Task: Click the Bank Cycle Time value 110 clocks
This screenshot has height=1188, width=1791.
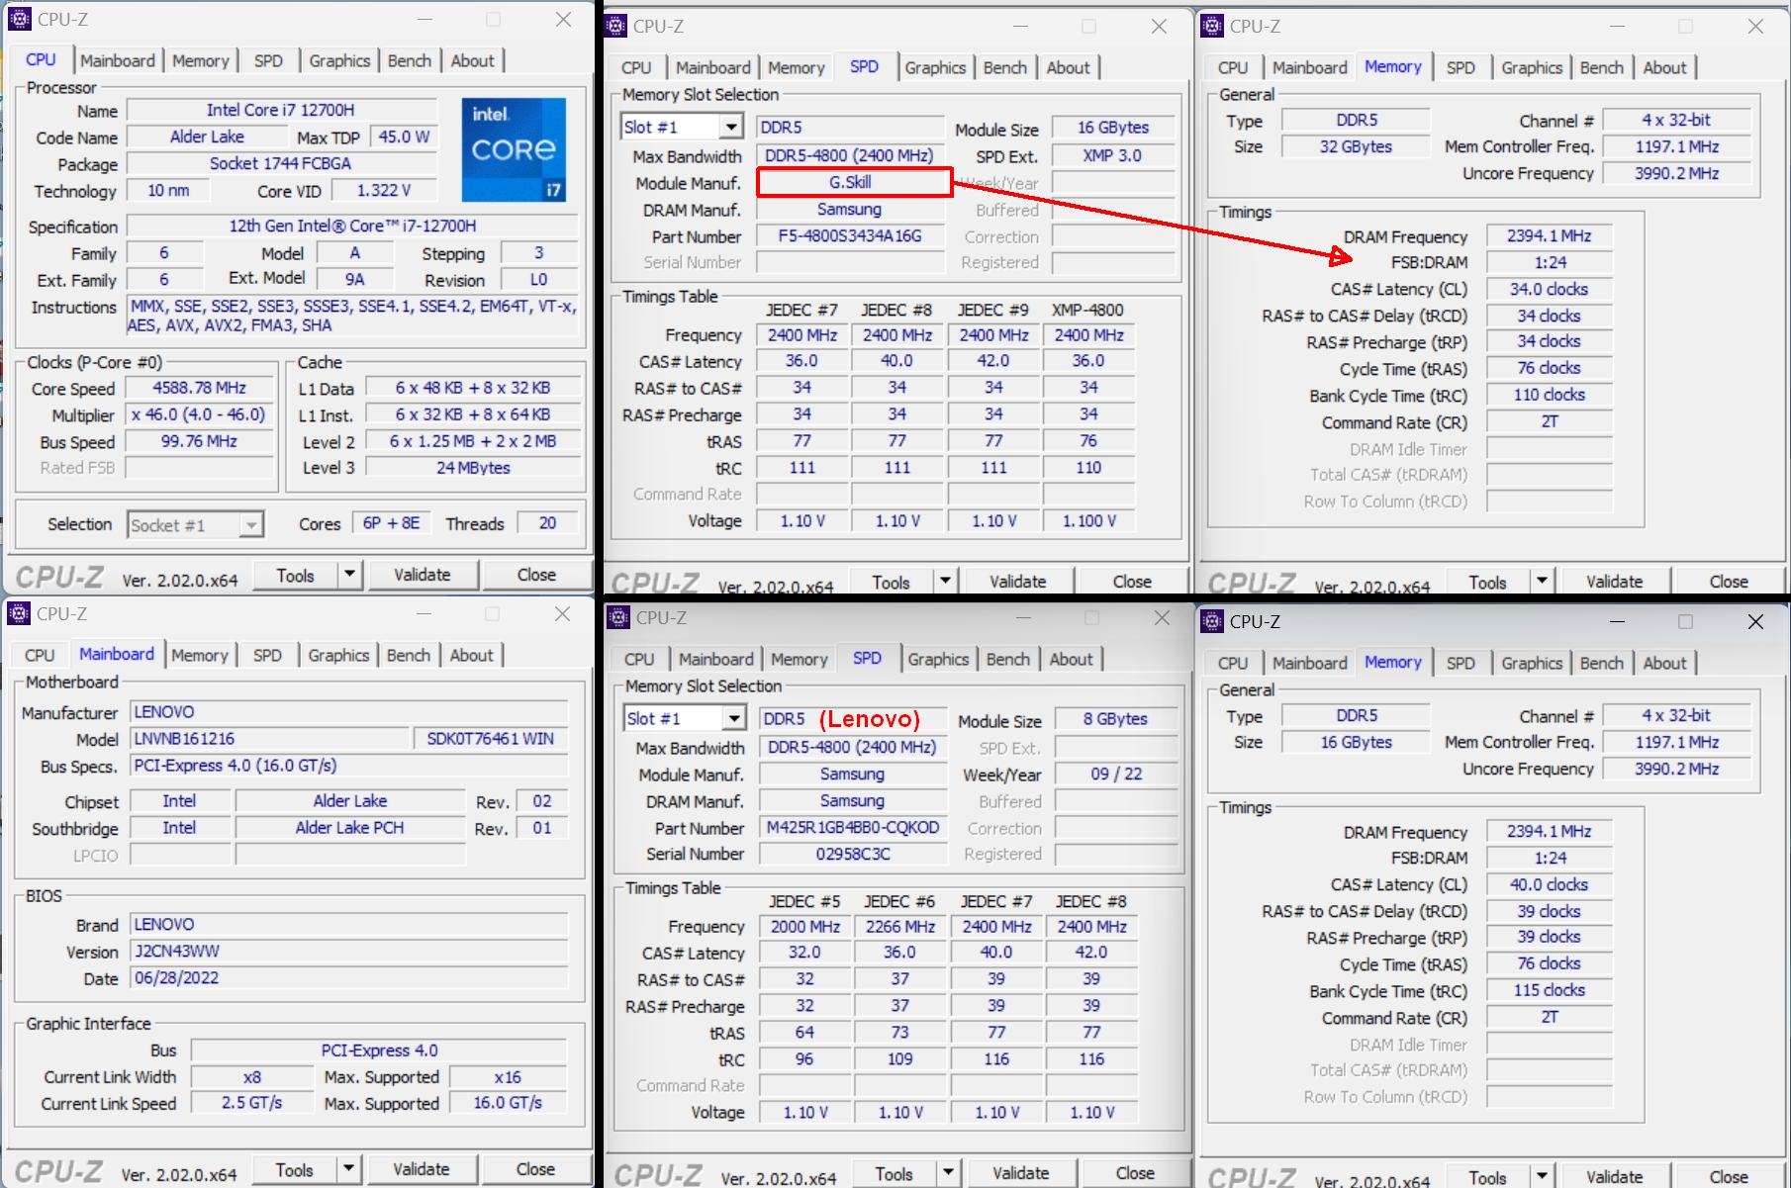Action: tap(1550, 395)
